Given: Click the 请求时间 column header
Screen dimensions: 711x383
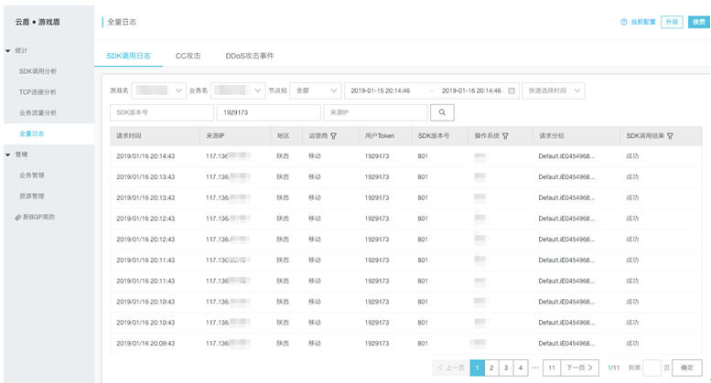Looking at the screenshot, I should click(129, 136).
